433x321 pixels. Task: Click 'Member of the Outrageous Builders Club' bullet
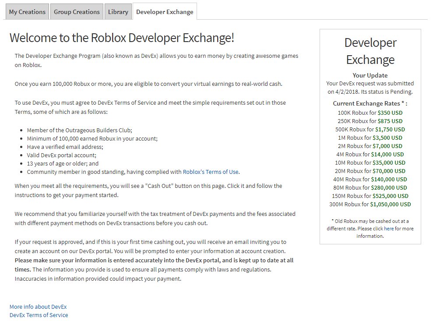tap(80, 130)
